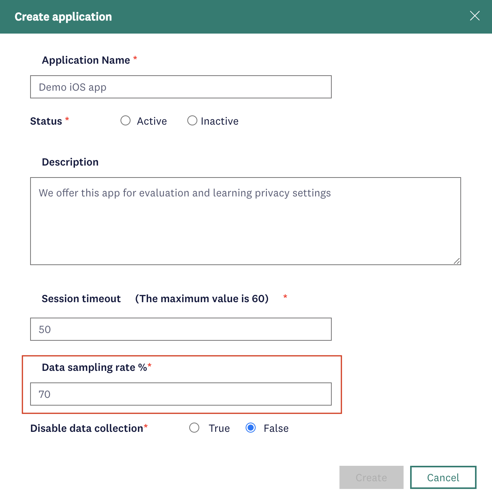This screenshot has height=504, width=492.
Task: Click the Description label
Action: point(70,162)
